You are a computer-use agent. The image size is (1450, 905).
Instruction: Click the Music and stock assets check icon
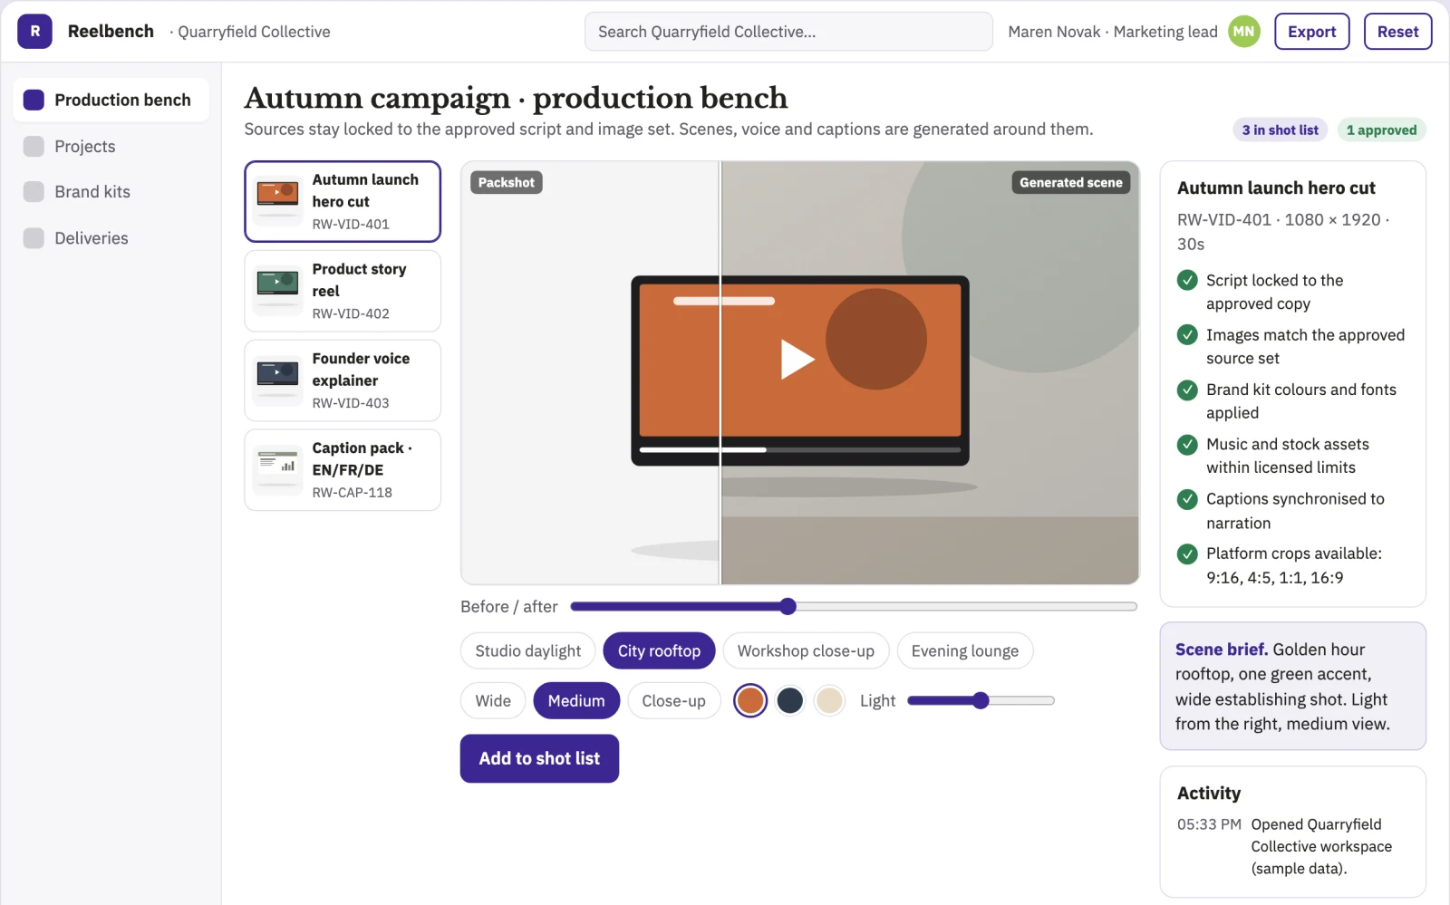[x=1187, y=445]
